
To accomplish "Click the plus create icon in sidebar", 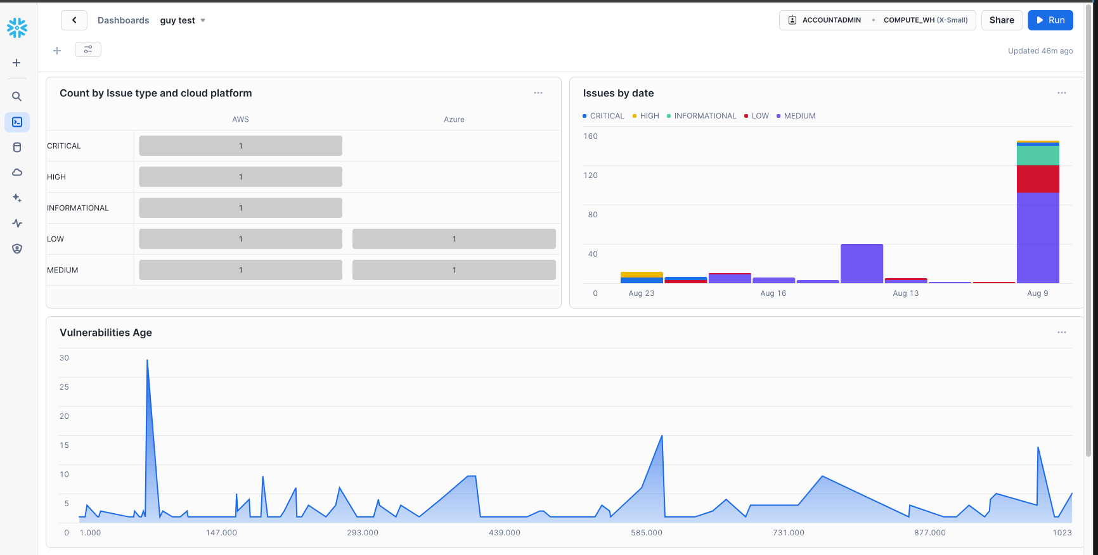I will (x=17, y=63).
